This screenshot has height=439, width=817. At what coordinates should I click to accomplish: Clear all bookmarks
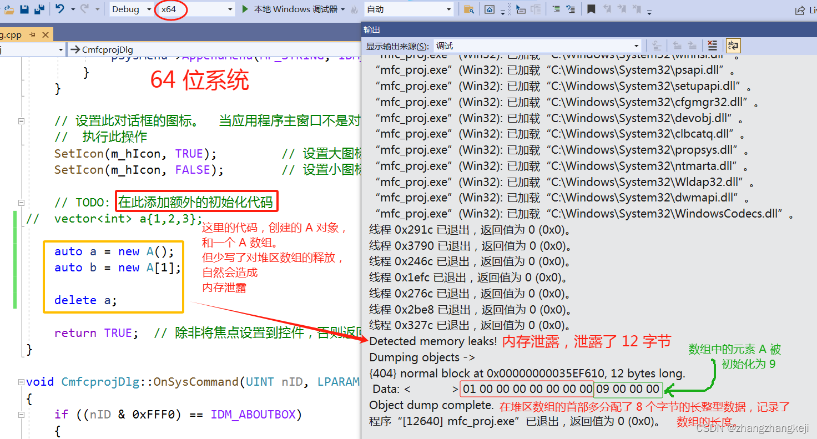[637, 9]
